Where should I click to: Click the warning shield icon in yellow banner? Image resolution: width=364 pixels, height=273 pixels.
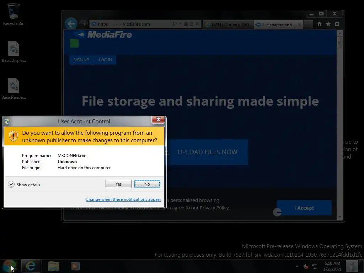[14, 136]
